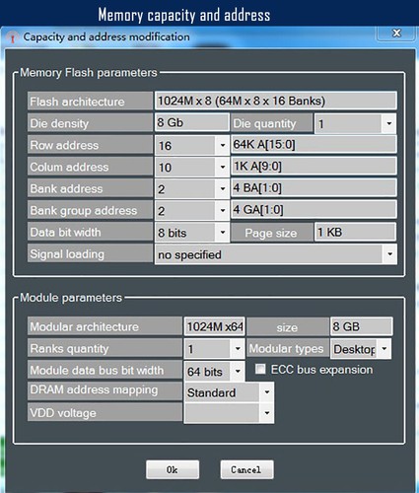This screenshot has width=419, height=493.
Task: Click the Die density label
Action: coord(90,123)
